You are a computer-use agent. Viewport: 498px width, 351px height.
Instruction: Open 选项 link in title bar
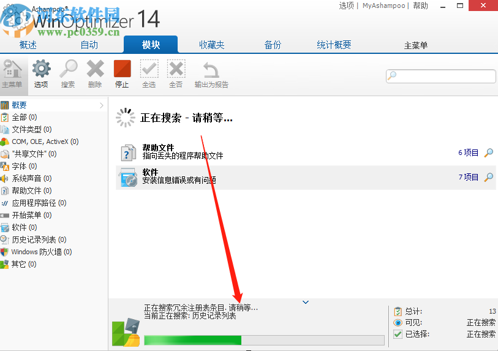(x=347, y=6)
